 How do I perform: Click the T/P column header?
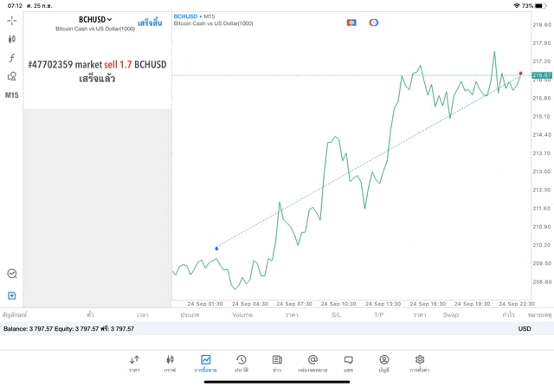click(x=379, y=314)
